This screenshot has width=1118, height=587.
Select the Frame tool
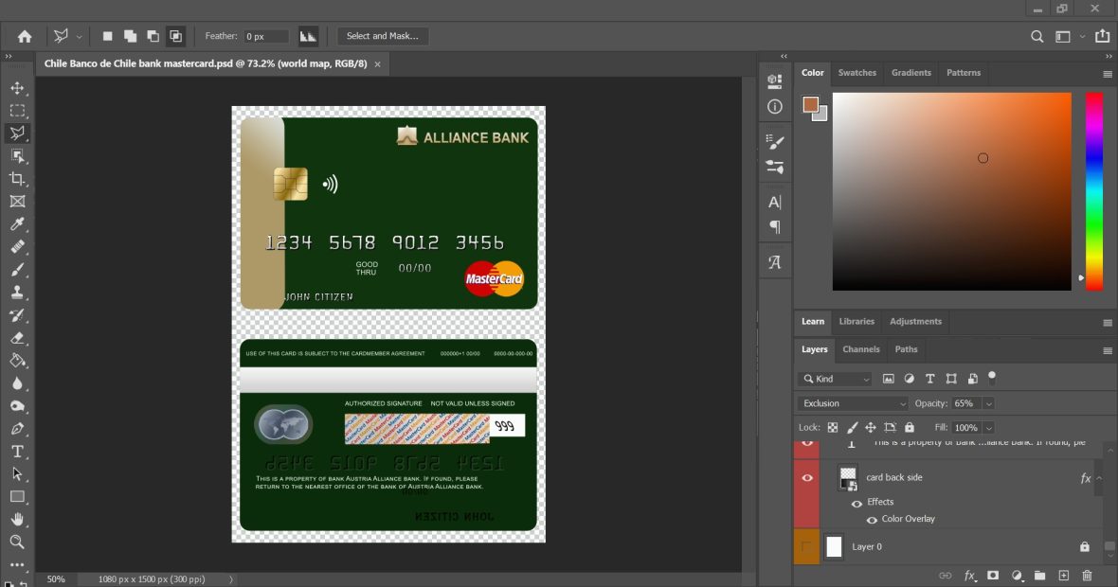[x=17, y=202]
